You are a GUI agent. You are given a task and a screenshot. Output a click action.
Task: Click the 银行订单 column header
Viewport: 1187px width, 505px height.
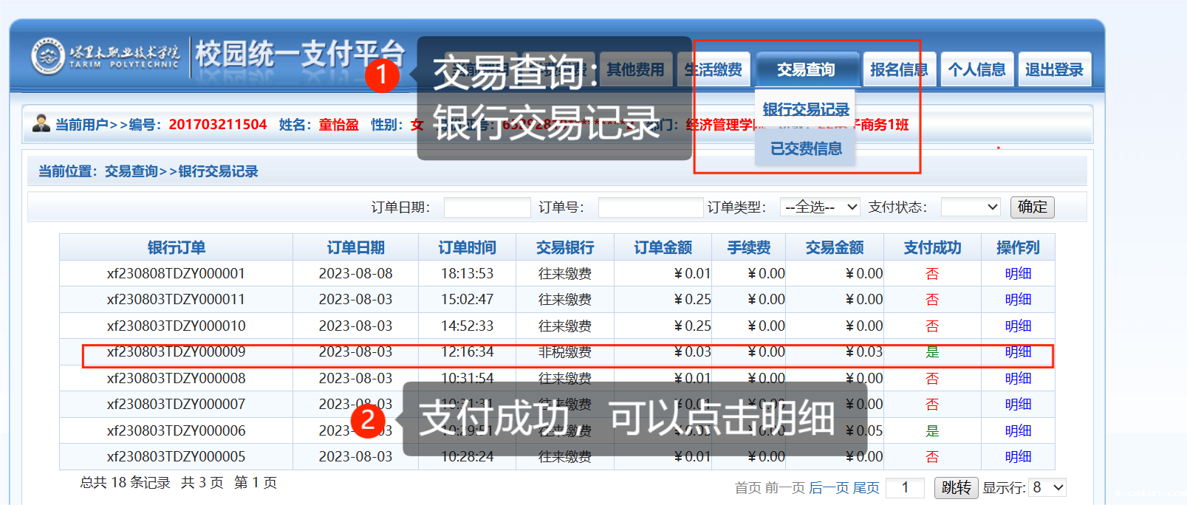tap(177, 247)
